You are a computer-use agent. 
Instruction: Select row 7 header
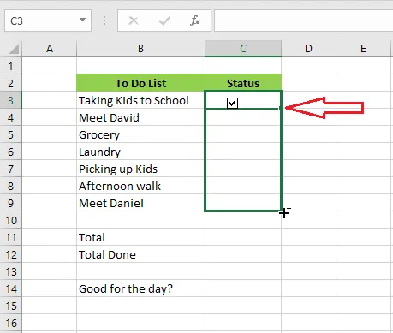click(x=11, y=169)
